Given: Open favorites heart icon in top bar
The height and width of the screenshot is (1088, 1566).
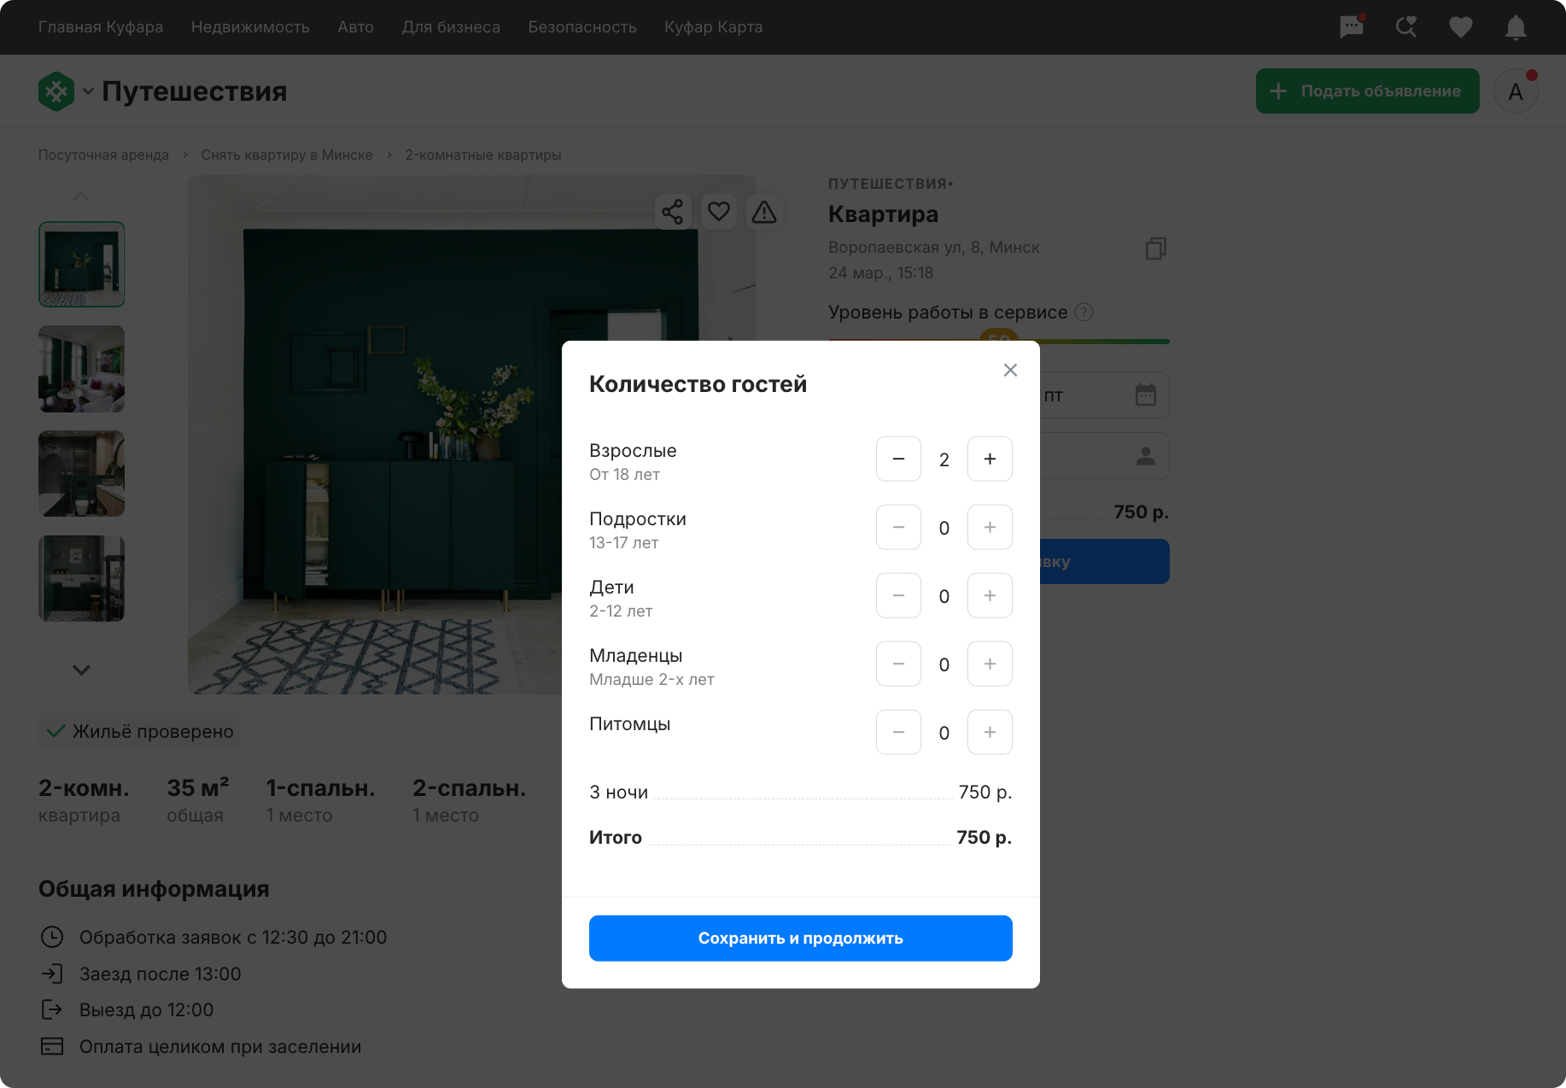Looking at the screenshot, I should pyautogui.click(x=1461, y=27).
